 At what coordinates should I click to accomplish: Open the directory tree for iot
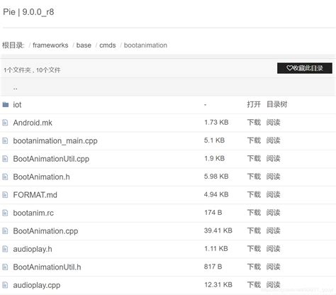(x=276, y=104)
